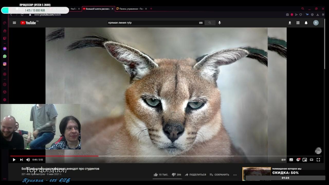Like the video with 15 тыс. likes
329x185 pixels.
(x=161, y=175)
